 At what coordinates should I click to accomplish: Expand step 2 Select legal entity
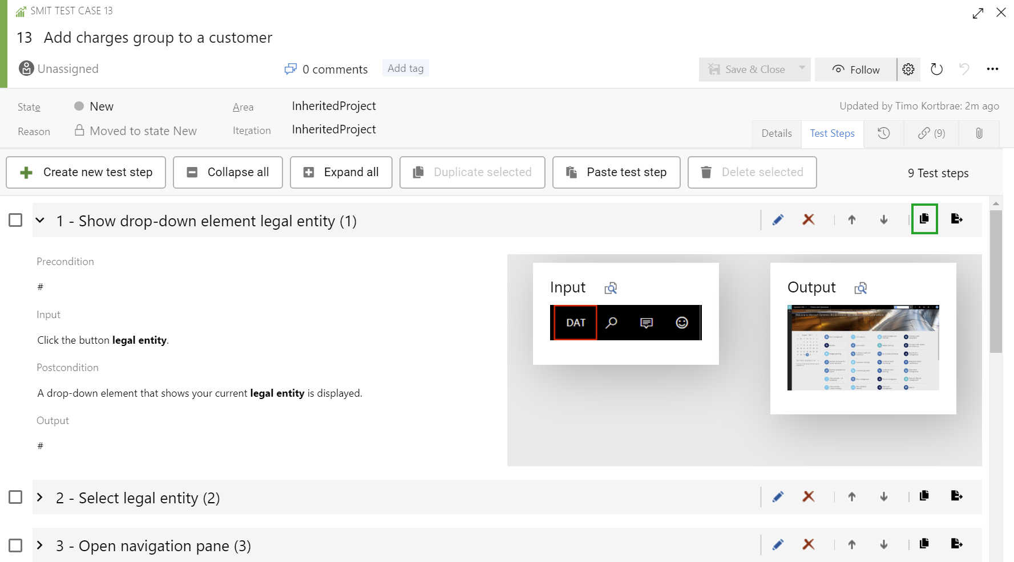pos(40,498)
